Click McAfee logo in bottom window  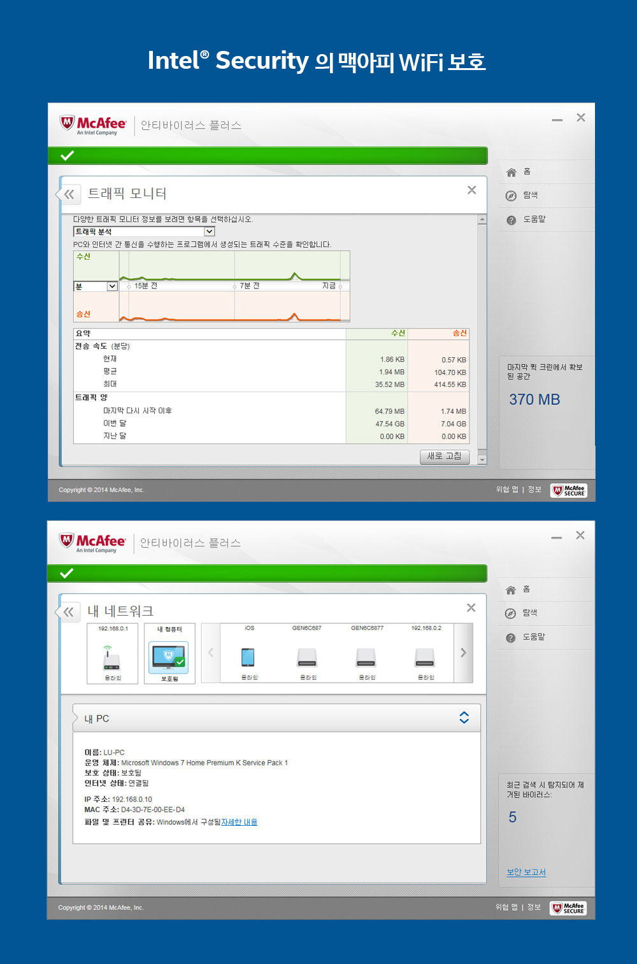[x=93, y=542]
